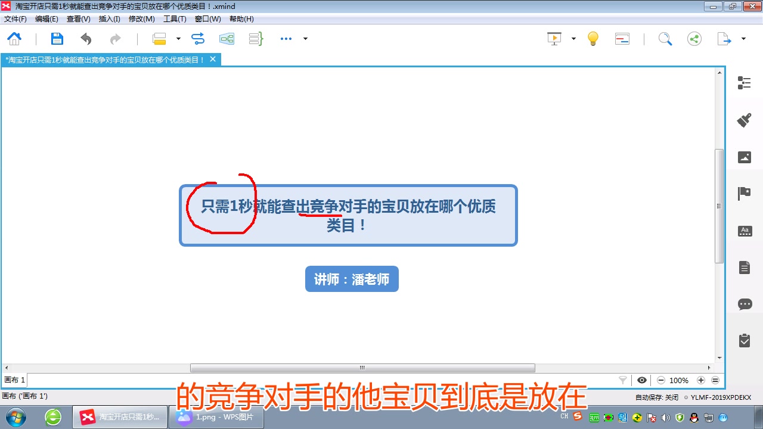The image size is (763, 429).
Task: Open the Comments panel in sidebar
Action: tap(745, 304)
